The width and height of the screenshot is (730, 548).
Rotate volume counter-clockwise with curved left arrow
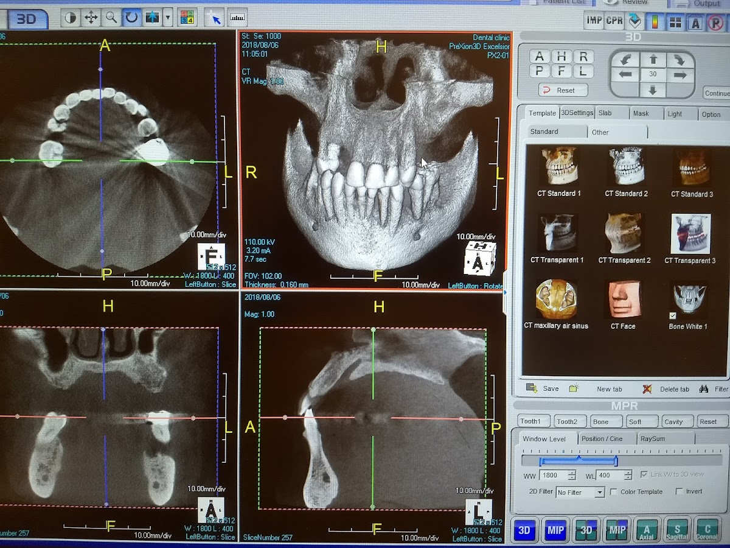tap(627, 60)
